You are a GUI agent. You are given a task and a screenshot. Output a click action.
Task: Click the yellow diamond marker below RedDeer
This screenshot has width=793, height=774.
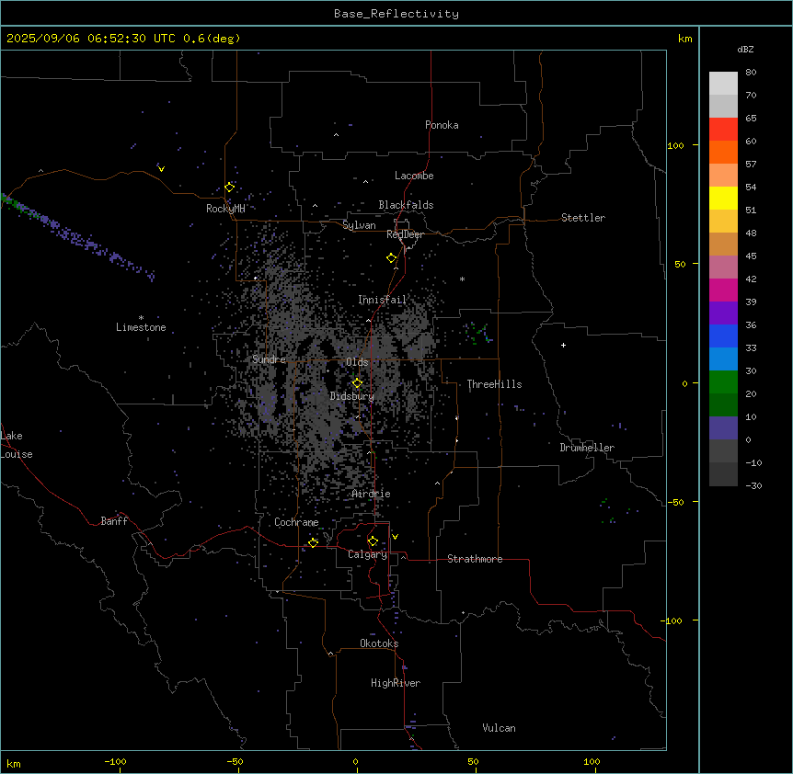pyautogui.click(x=391, y=257)
